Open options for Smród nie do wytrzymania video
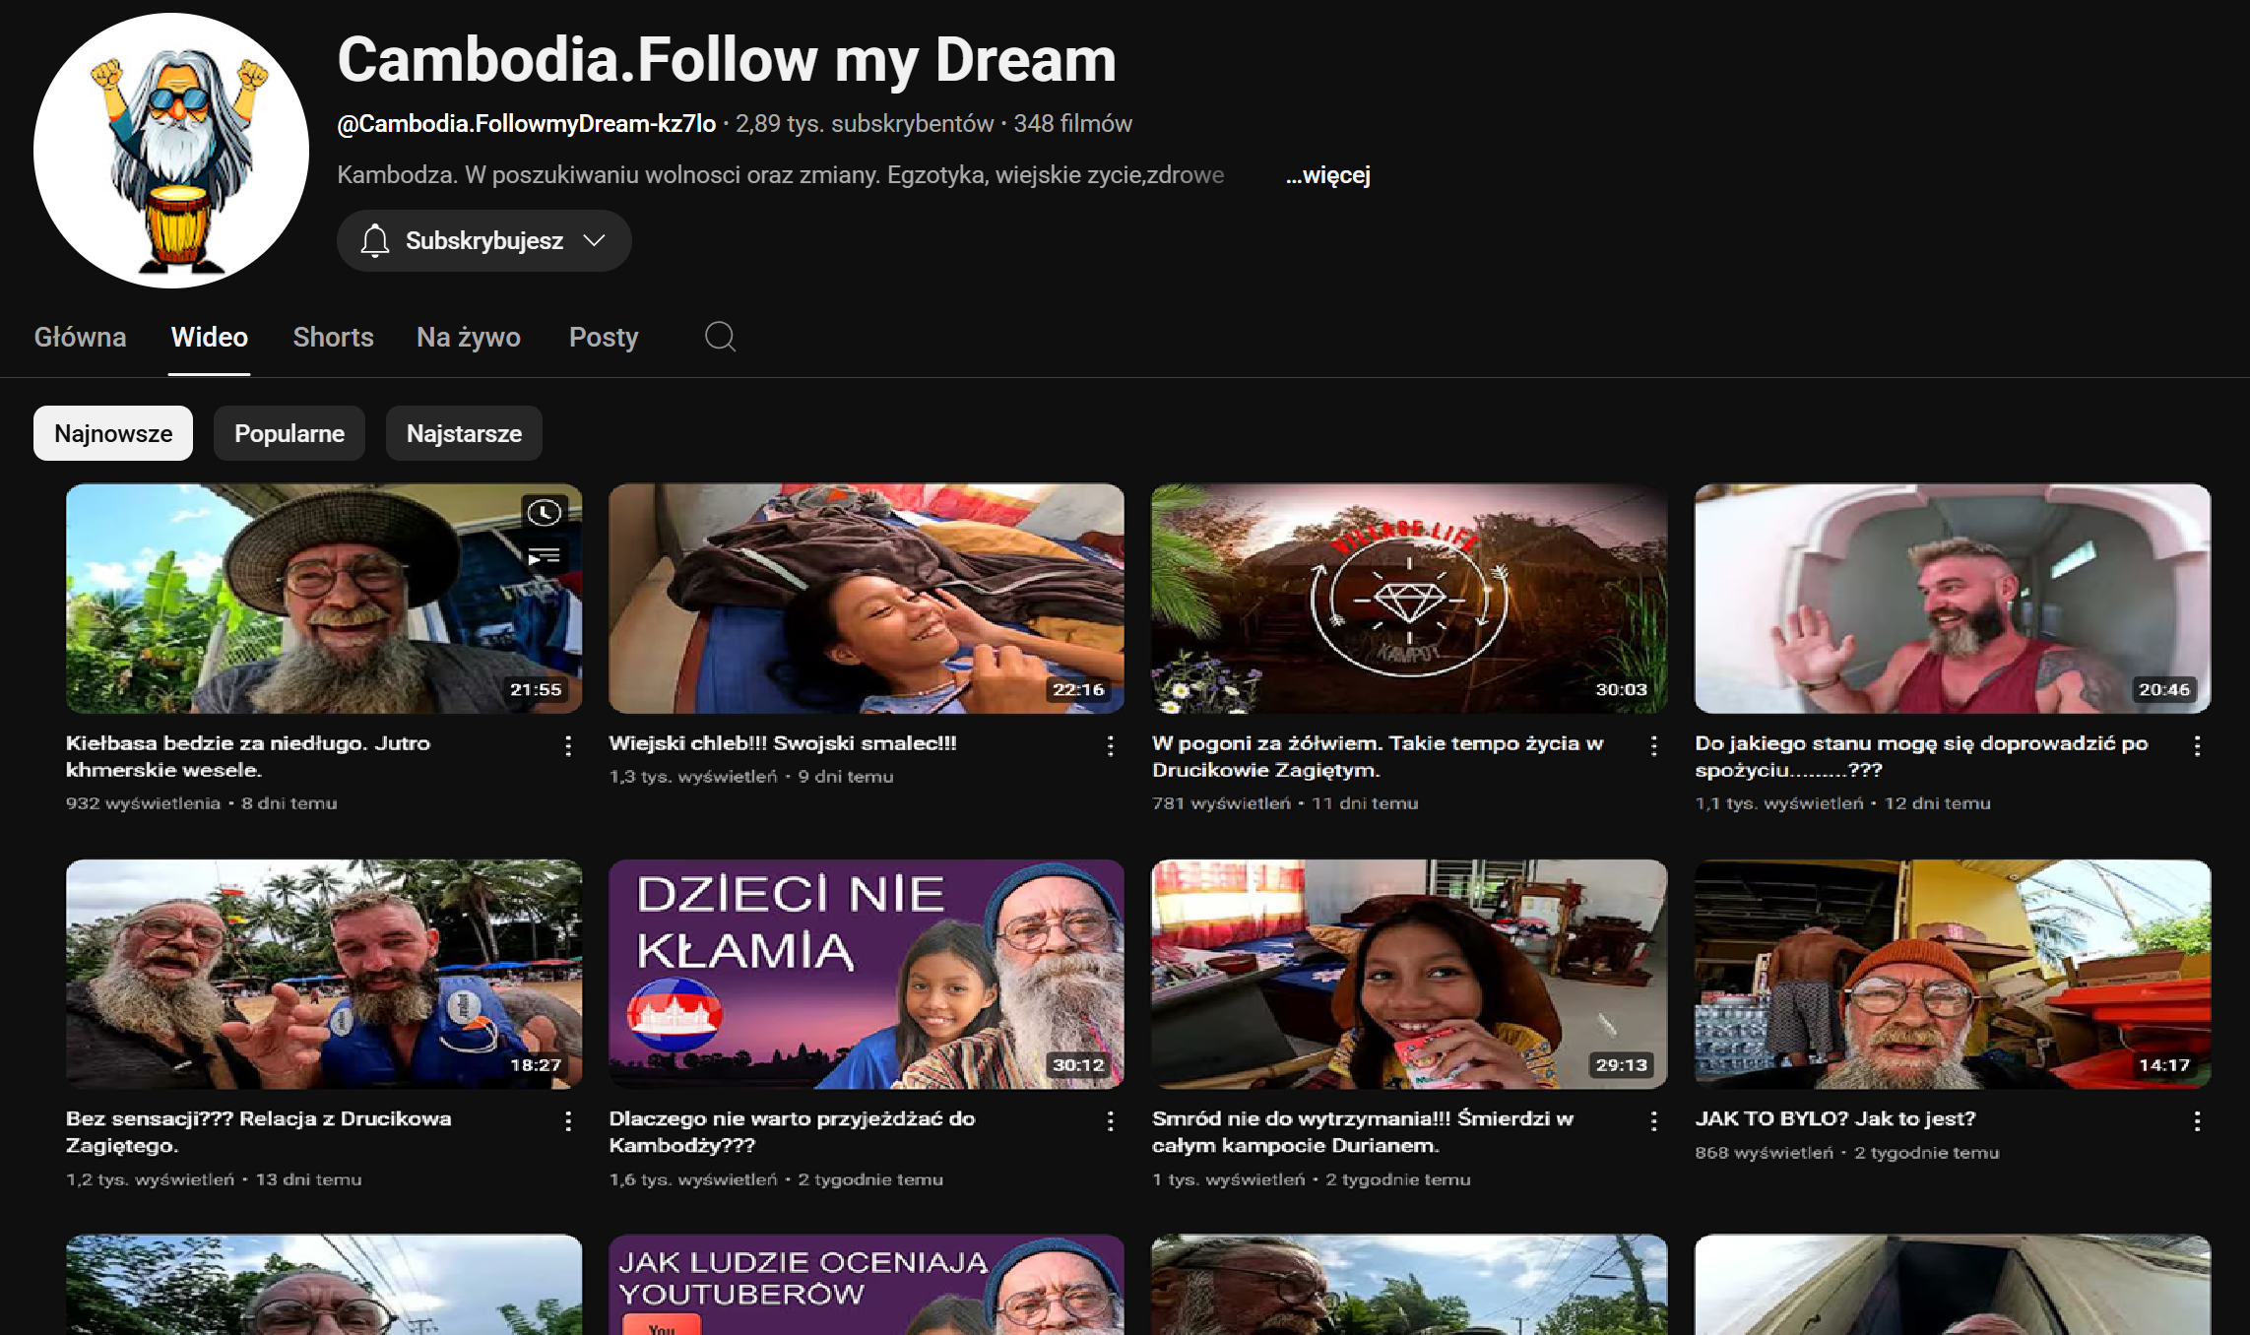The image size is (2250, 1335). click(x=1654, y=1121)
